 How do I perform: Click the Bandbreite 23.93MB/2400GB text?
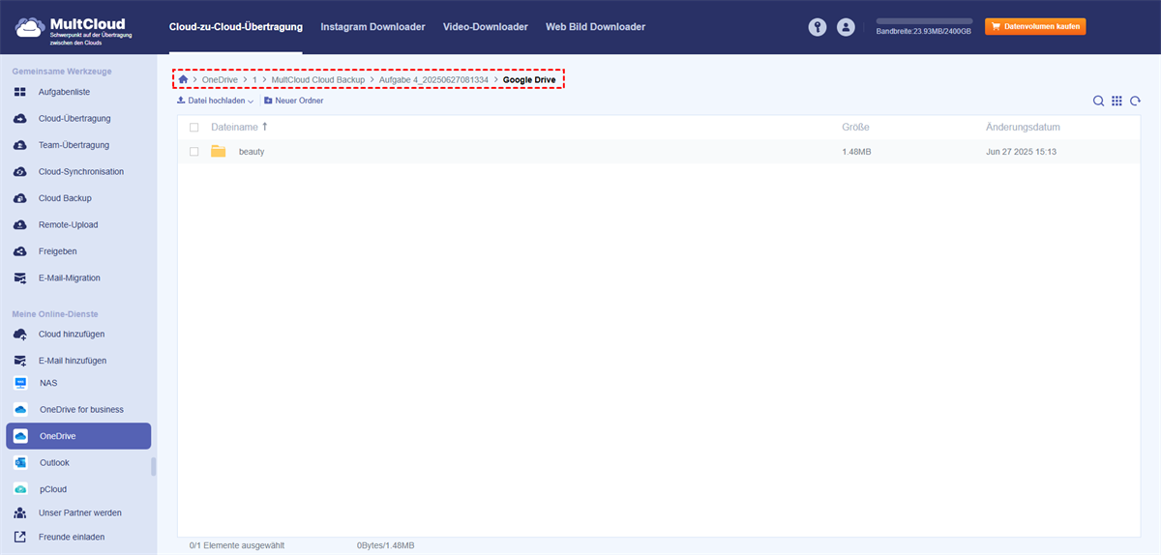click(924, 32)
